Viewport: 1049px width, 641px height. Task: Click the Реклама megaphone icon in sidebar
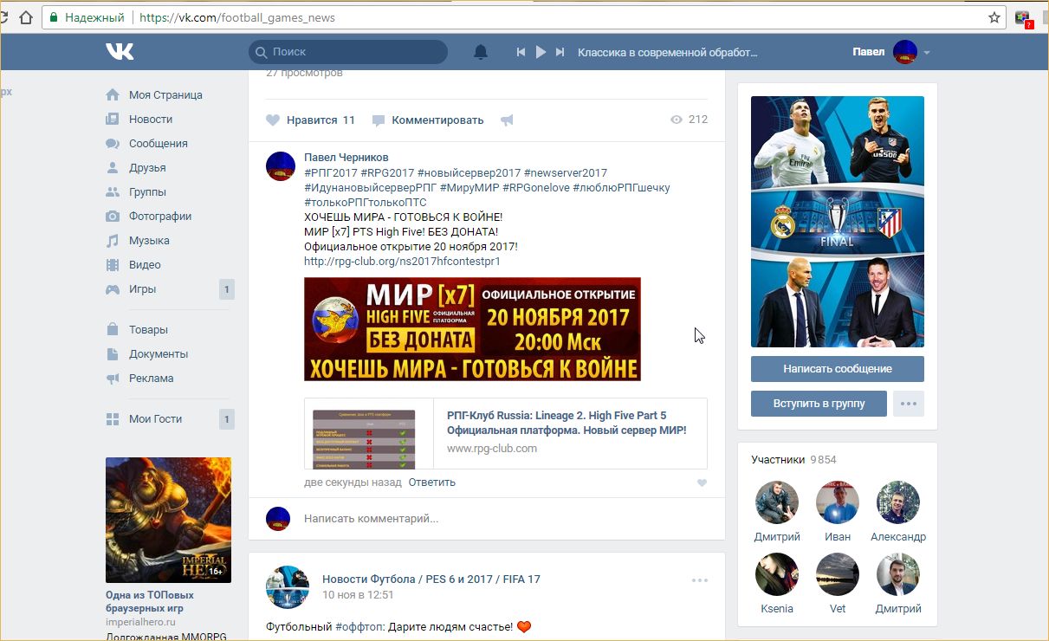tap(113, 379)
